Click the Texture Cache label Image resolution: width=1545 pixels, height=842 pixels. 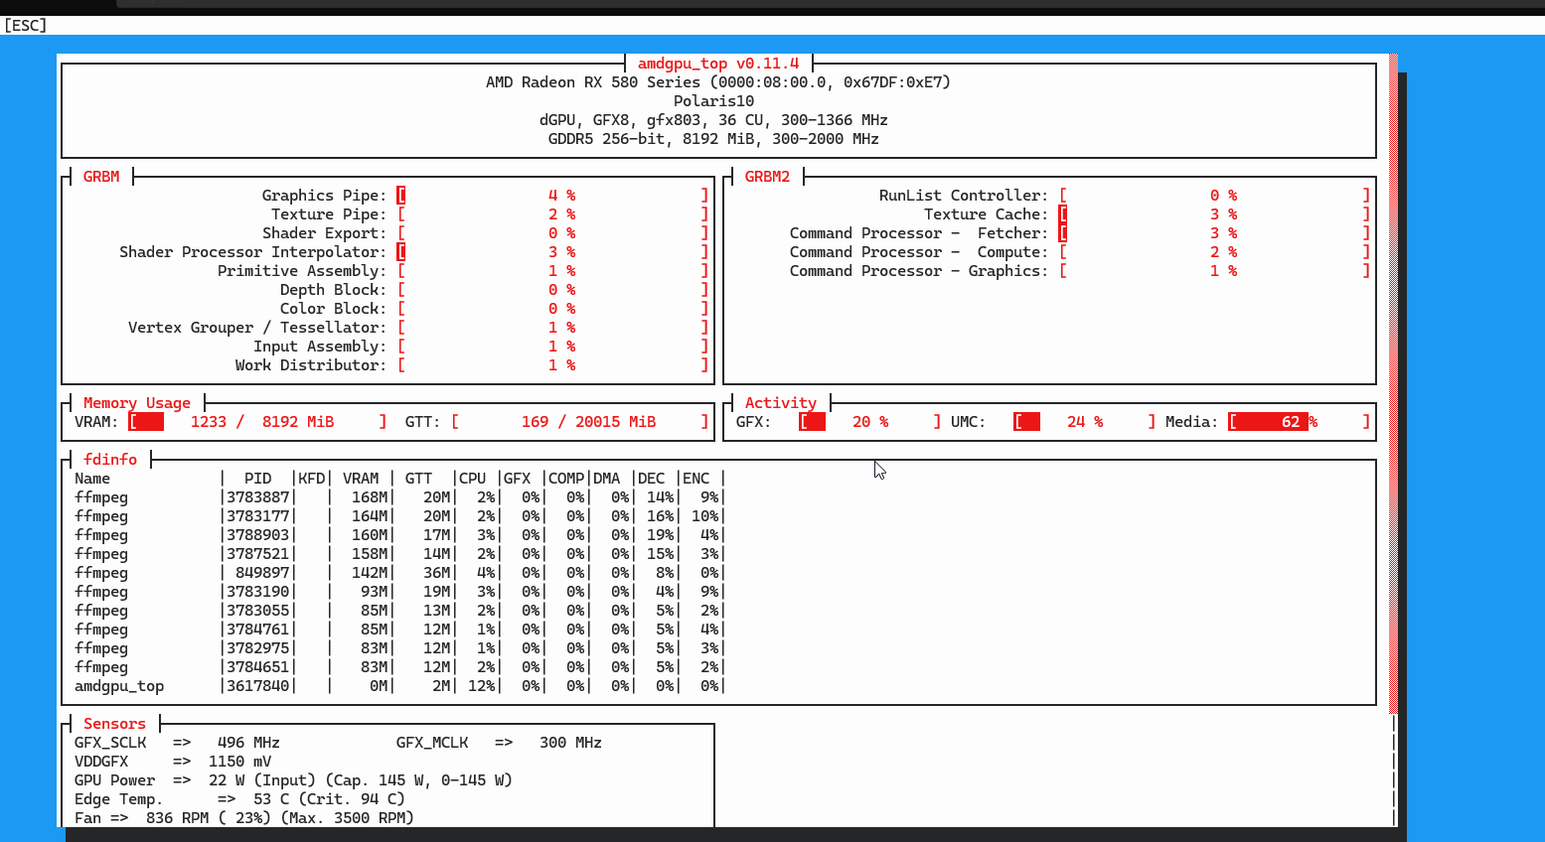tap(986, 214)
